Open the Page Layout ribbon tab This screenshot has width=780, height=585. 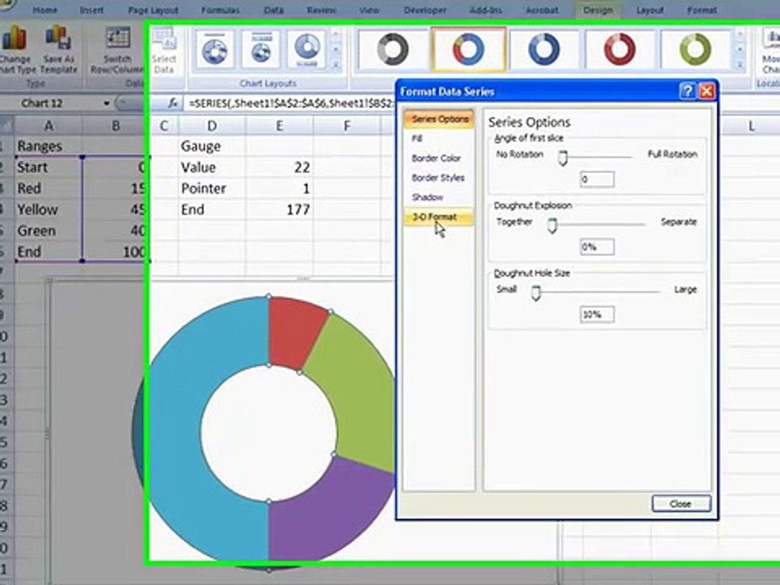tap(153, 10)
